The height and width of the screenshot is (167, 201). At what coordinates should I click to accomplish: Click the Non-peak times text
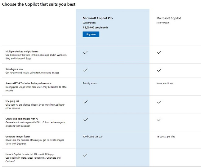coord(165,83)
